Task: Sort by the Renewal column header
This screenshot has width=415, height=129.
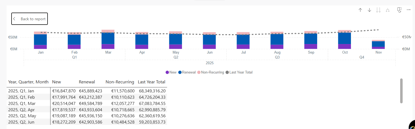Action: point(87,82)
